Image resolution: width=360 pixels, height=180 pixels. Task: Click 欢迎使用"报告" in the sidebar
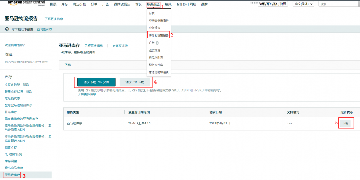pyautogui.click(x=15, y=45)
